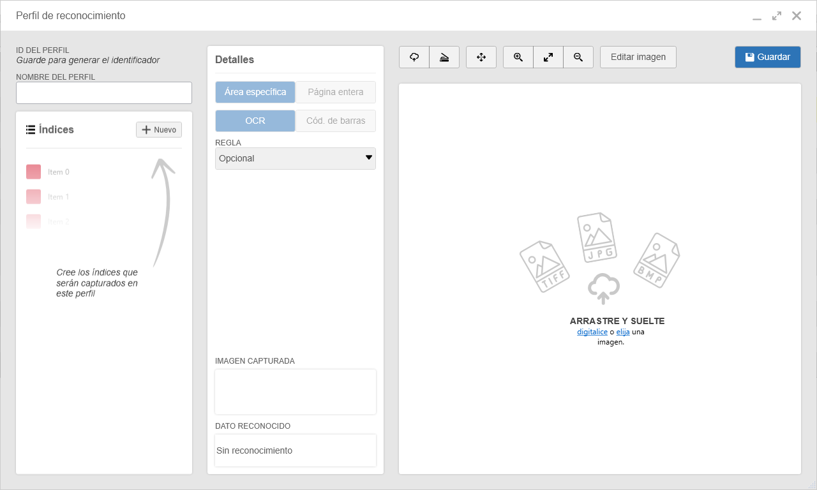Add a new index with Nuevo button
The image size is (817, 490).
point(159,130)
